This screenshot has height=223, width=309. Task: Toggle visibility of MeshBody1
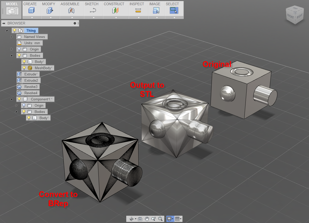pyautogui.click(x=24, y=68)
